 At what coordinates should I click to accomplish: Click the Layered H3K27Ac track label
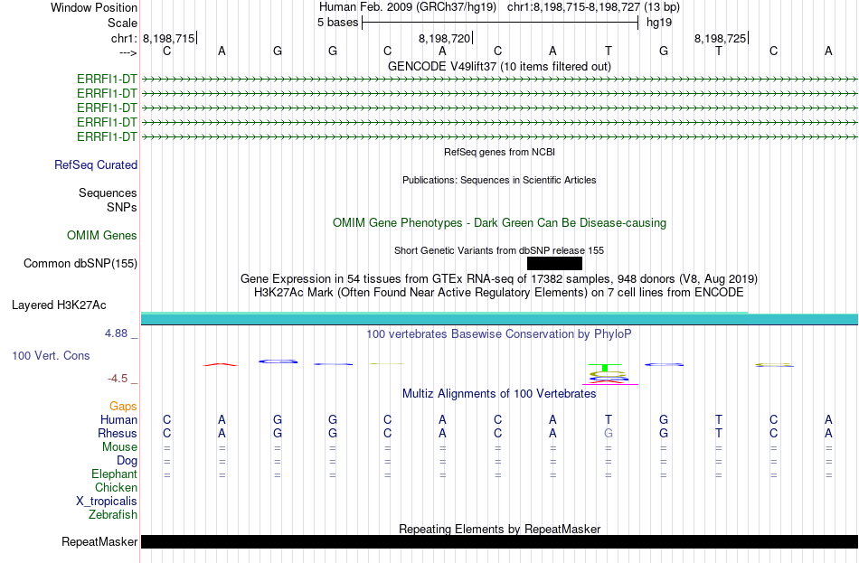59,305
